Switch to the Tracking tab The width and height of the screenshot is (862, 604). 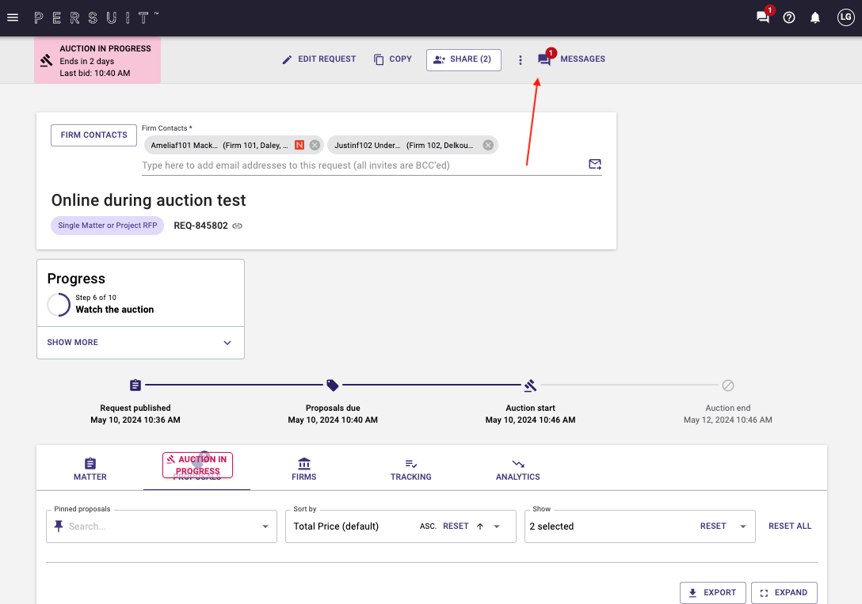pos(410,469)
